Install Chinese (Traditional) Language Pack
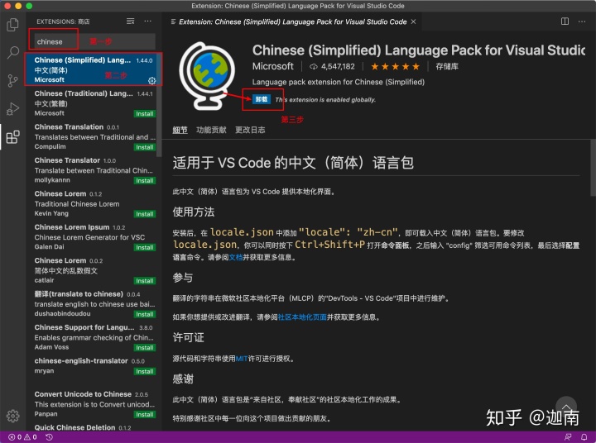This screenshot has width=596, height=443. (x=144, y=113)
